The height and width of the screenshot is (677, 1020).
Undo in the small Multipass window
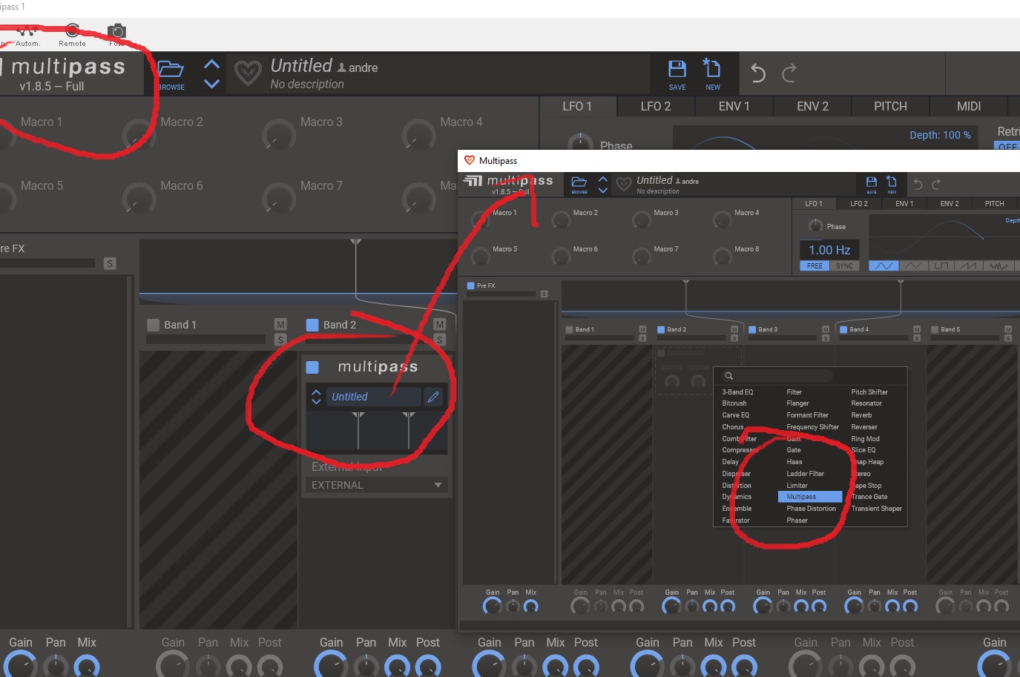click(x=918, y=184)
